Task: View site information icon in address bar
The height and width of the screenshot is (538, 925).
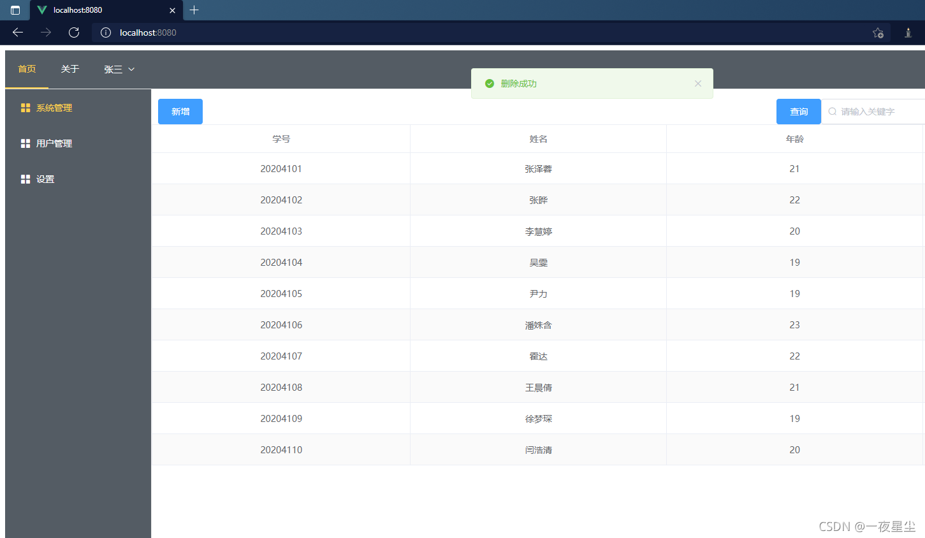Action: coord(106,33)
